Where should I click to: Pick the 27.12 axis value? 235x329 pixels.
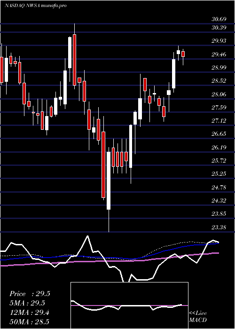219,121
